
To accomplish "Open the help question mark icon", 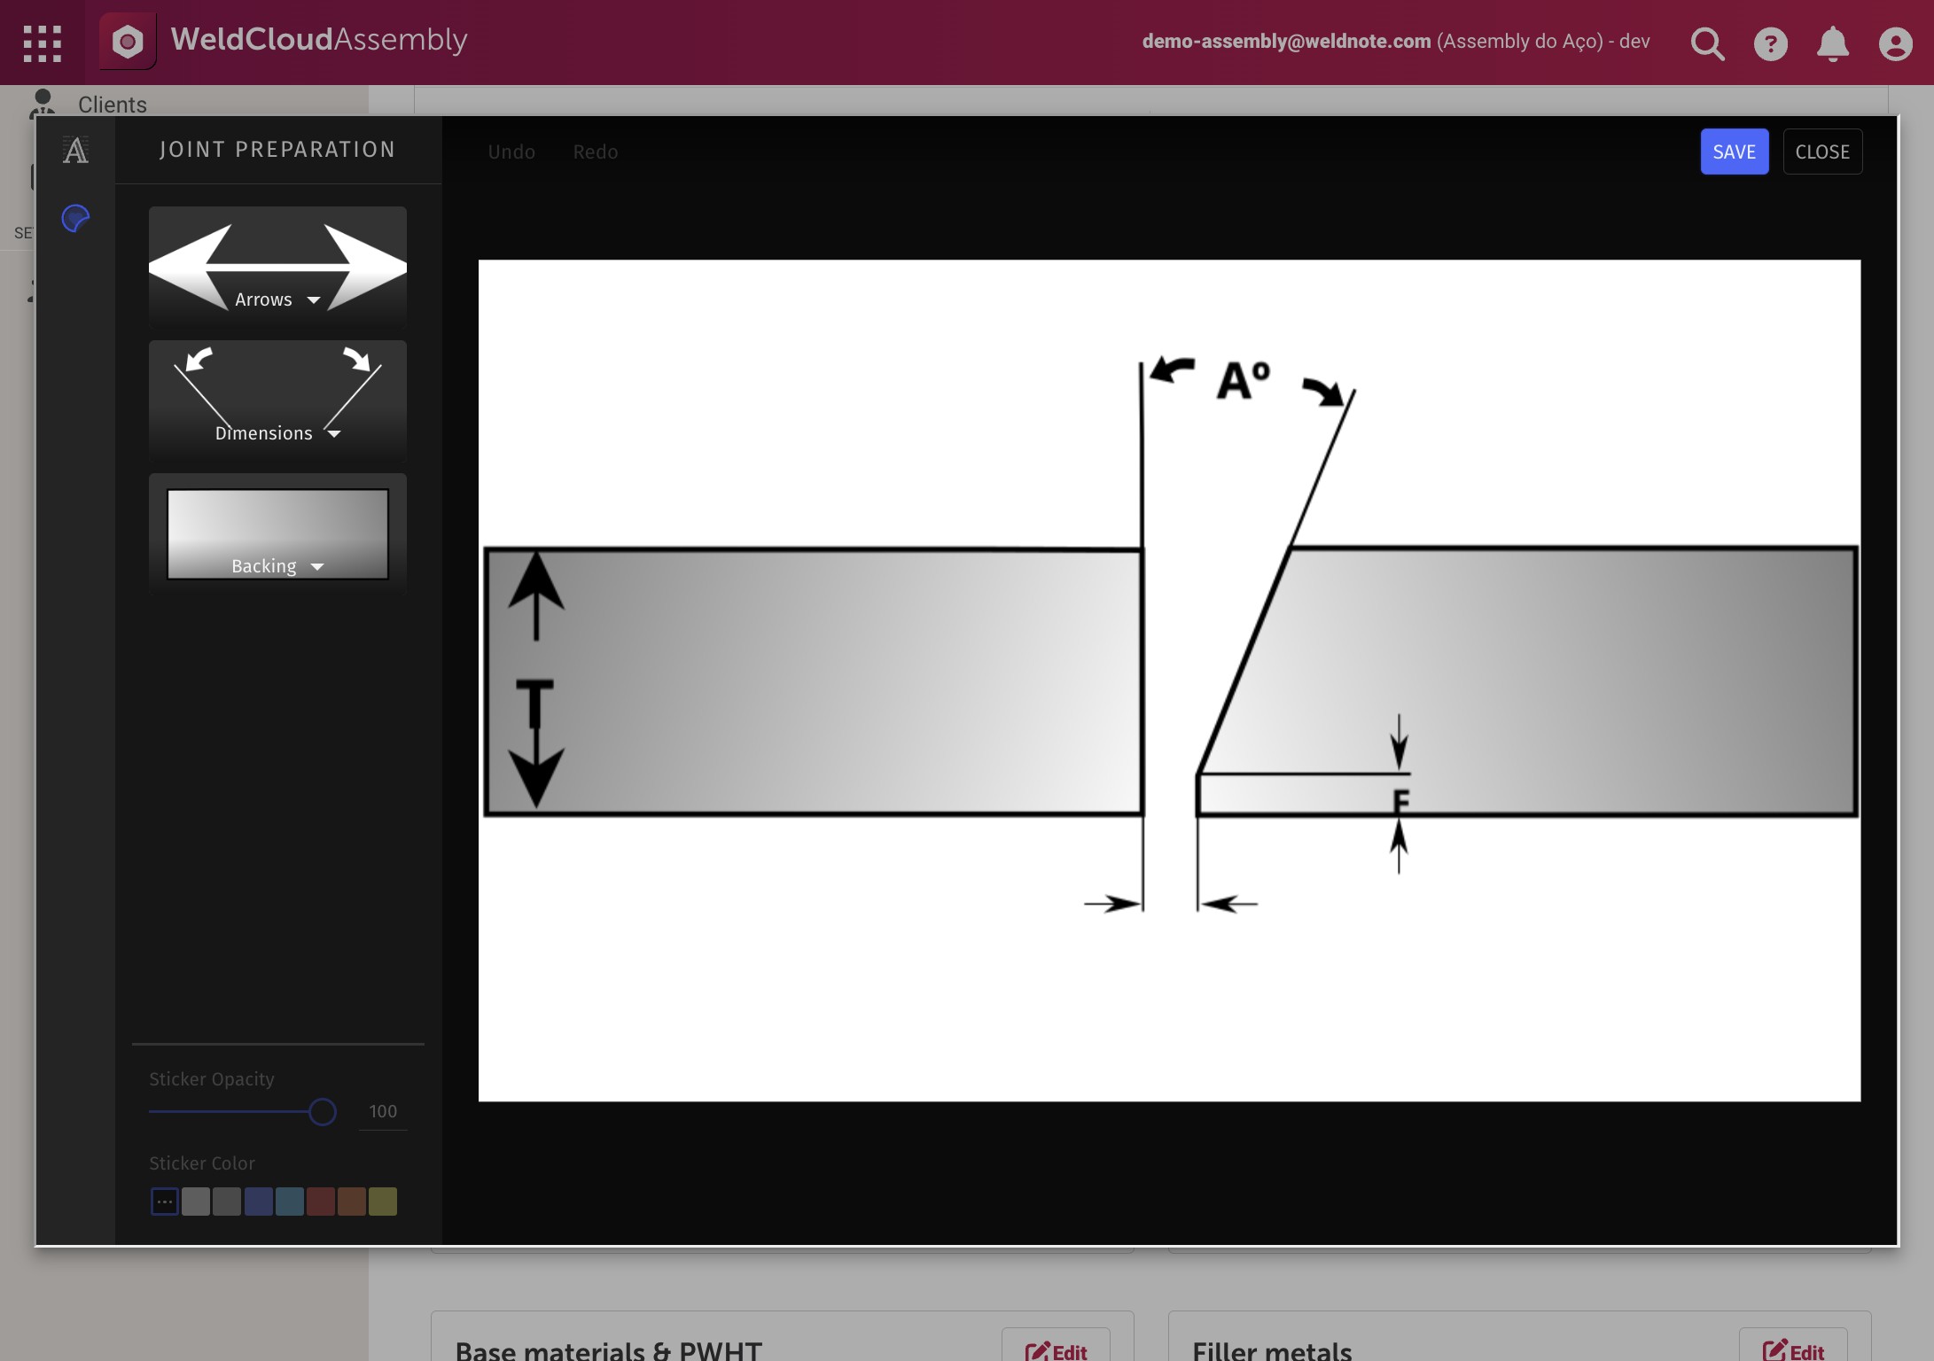I will point(1770,43).
